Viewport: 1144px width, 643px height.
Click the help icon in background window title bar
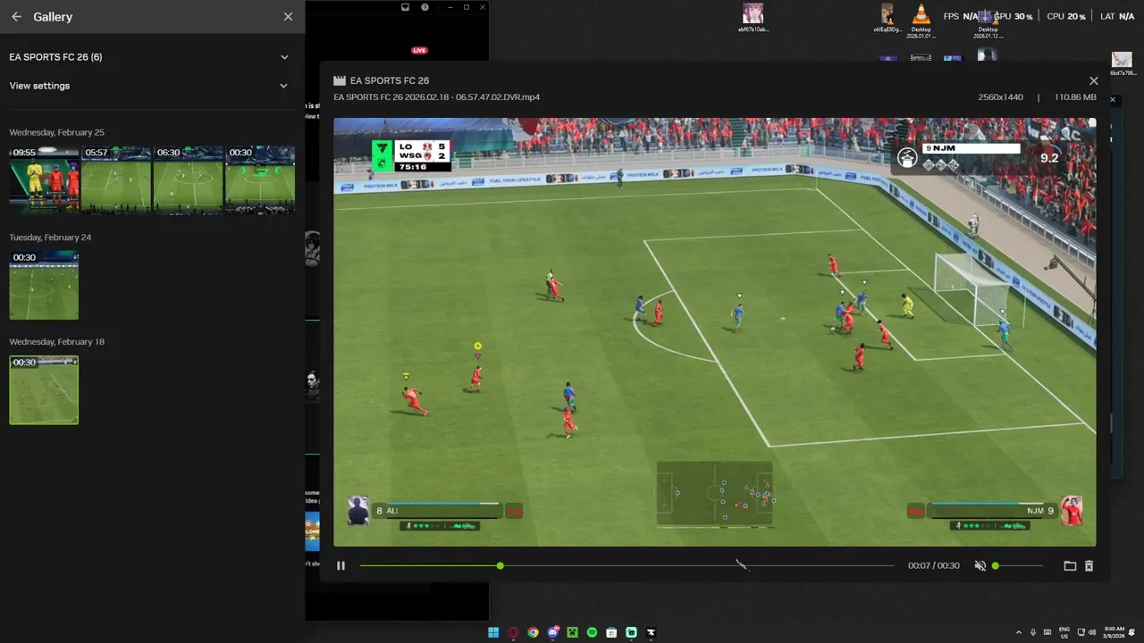tap(425, 7)
